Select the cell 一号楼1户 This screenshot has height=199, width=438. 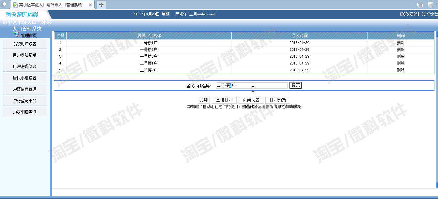point(149,43)
